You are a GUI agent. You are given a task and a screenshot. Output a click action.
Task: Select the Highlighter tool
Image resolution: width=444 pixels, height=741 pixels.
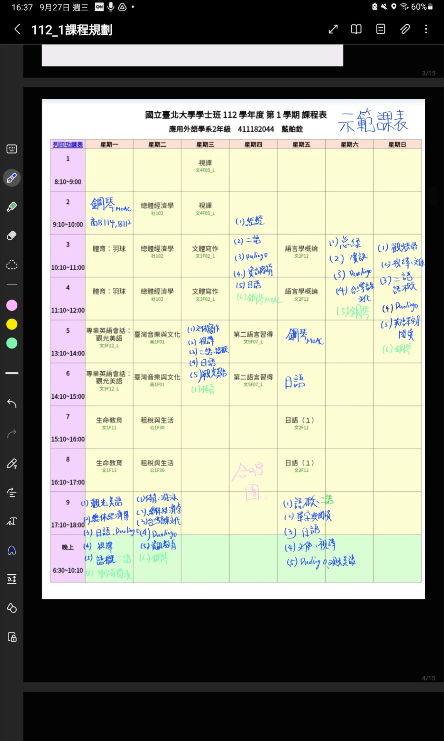12,207
